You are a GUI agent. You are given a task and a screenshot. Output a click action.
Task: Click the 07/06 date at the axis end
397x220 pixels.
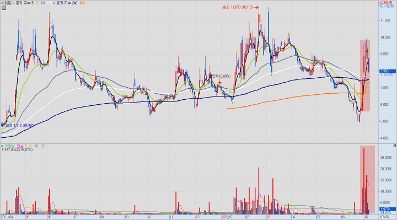point(384,217)
